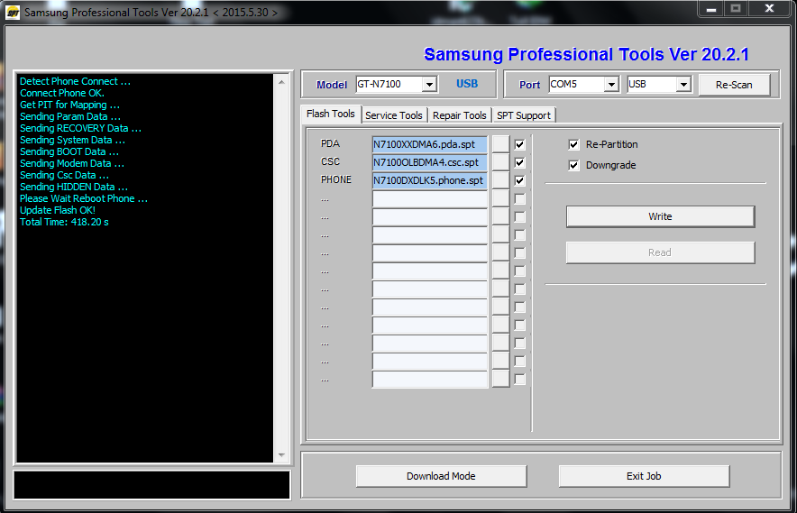797x513 pixels.
Task: Click the PDA file path field
Action: coord(429,144)
